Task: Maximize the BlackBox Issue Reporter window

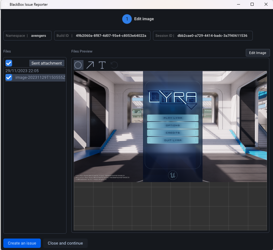Action: point(252,4)
